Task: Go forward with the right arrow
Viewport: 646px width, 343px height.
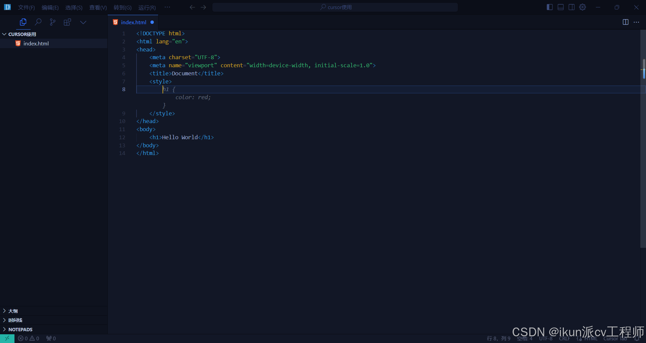Action: pyautogui.click(x=203, y=7)
